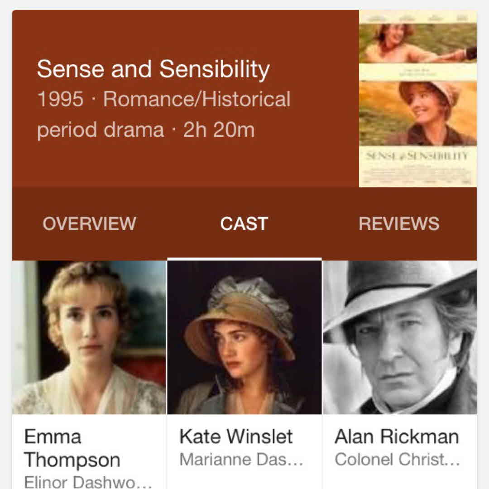Screen dimensions: 489x489
Task: Click the Emma Thompson name link
Action: pyautogui.click(x=72, y=448)
